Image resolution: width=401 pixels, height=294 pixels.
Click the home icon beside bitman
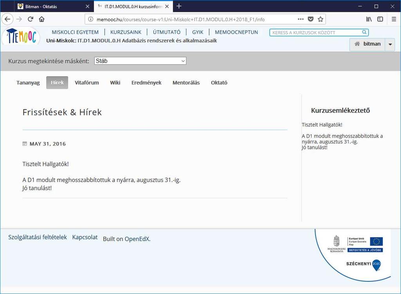[357, 44]
